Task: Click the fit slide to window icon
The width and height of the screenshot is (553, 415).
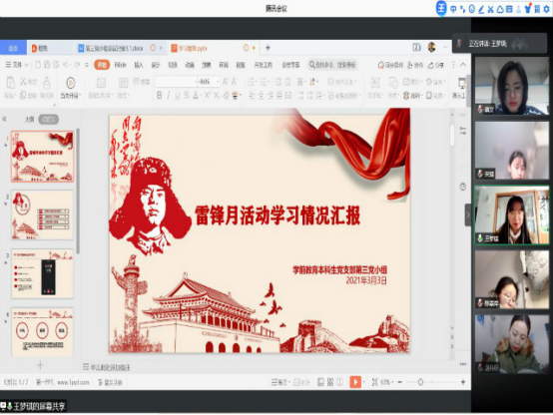Action: coord(374,382)
